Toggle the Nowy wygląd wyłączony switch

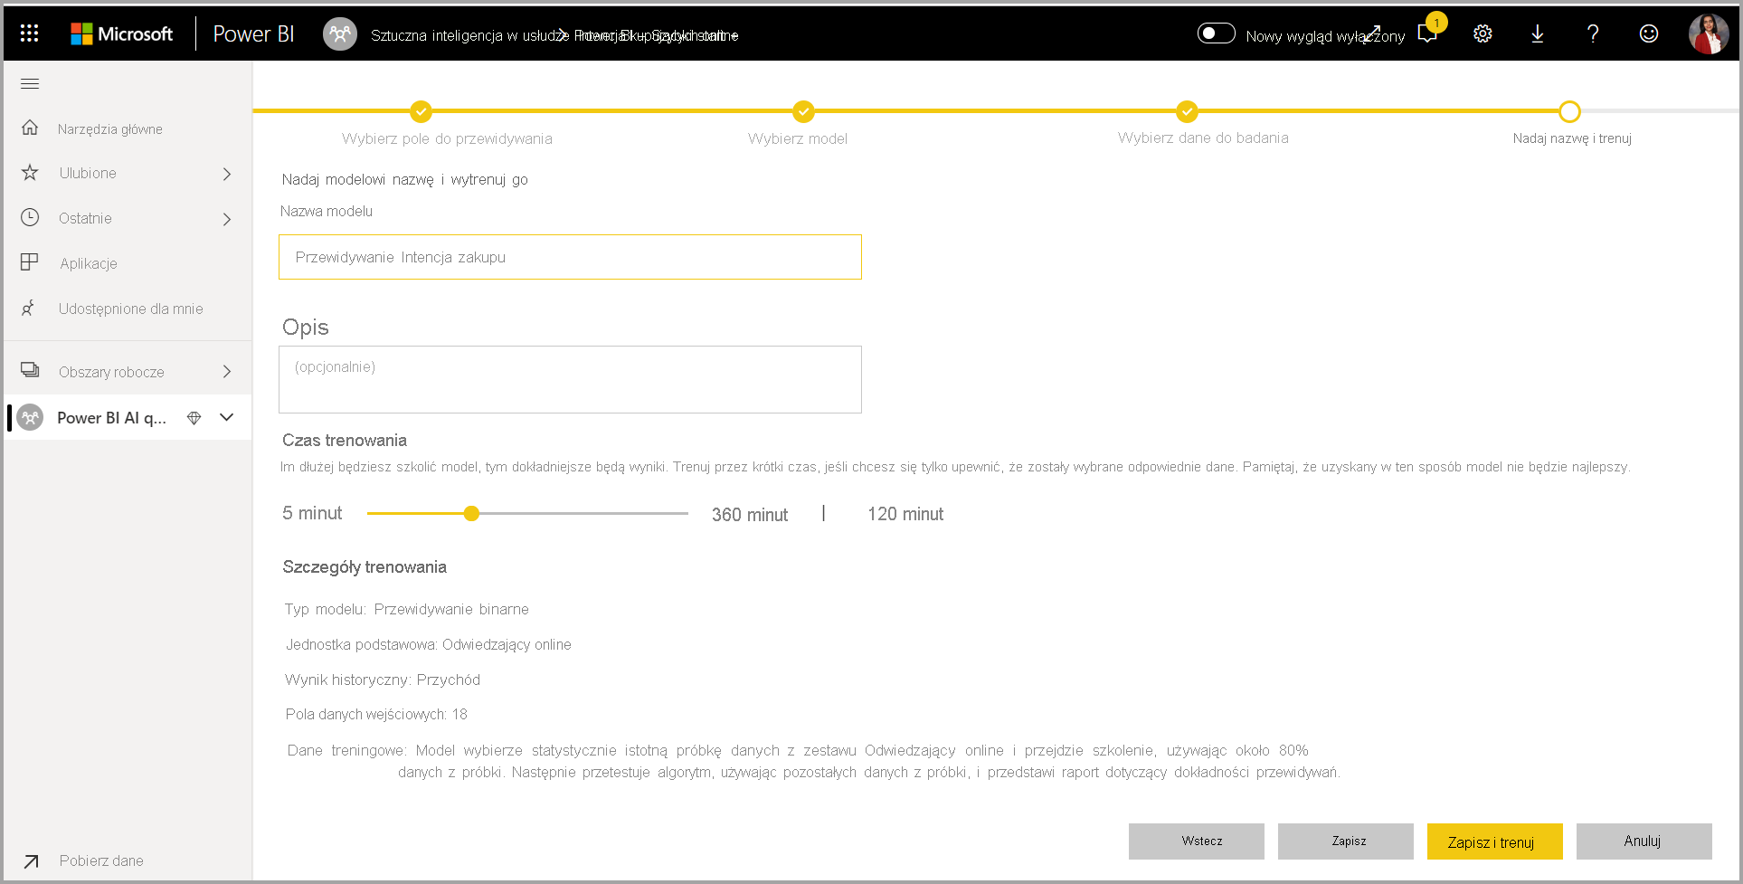point(1216,33)
